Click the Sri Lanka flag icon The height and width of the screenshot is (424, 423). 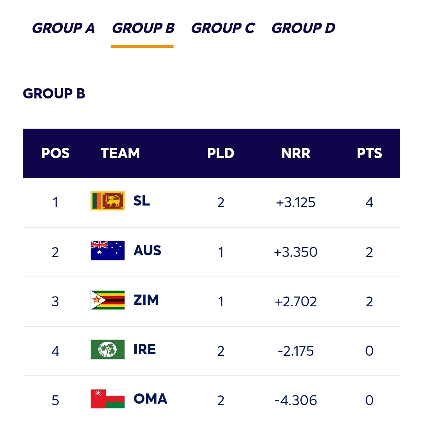click(x=108, y=201)
